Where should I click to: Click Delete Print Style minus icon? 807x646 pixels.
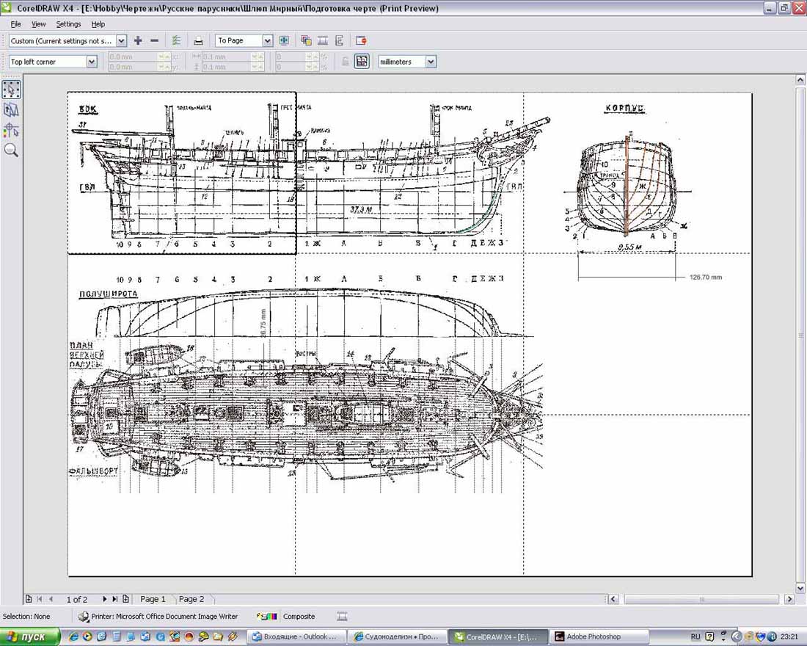pyautogui.click(x=154, y=41)
